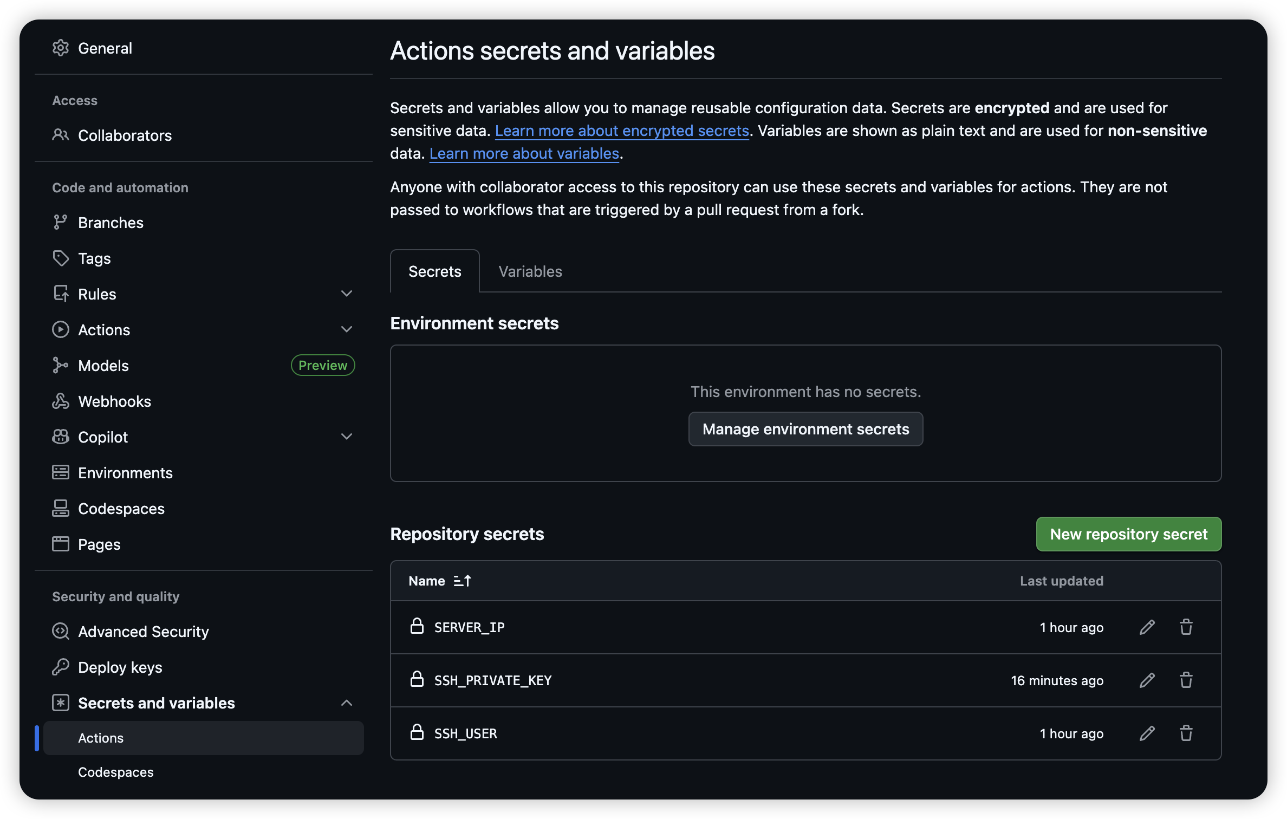Click the trash icon for SERVER_IP
Viewport: 1287px width, 819px height.
click(x=1186, y=627)
